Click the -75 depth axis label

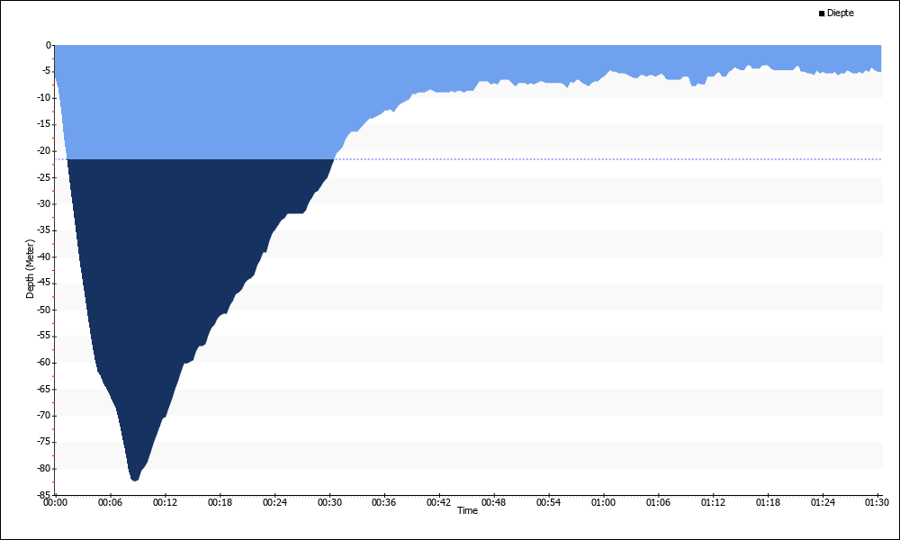coord(44,442)
